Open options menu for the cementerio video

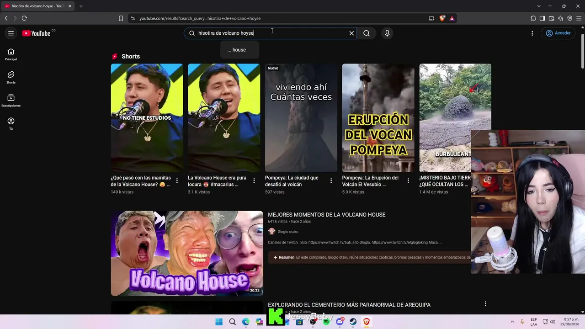coord(485,304)
